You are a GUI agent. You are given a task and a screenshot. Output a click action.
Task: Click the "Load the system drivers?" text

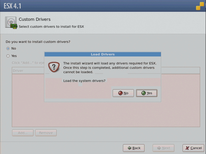tap(84, 81)
